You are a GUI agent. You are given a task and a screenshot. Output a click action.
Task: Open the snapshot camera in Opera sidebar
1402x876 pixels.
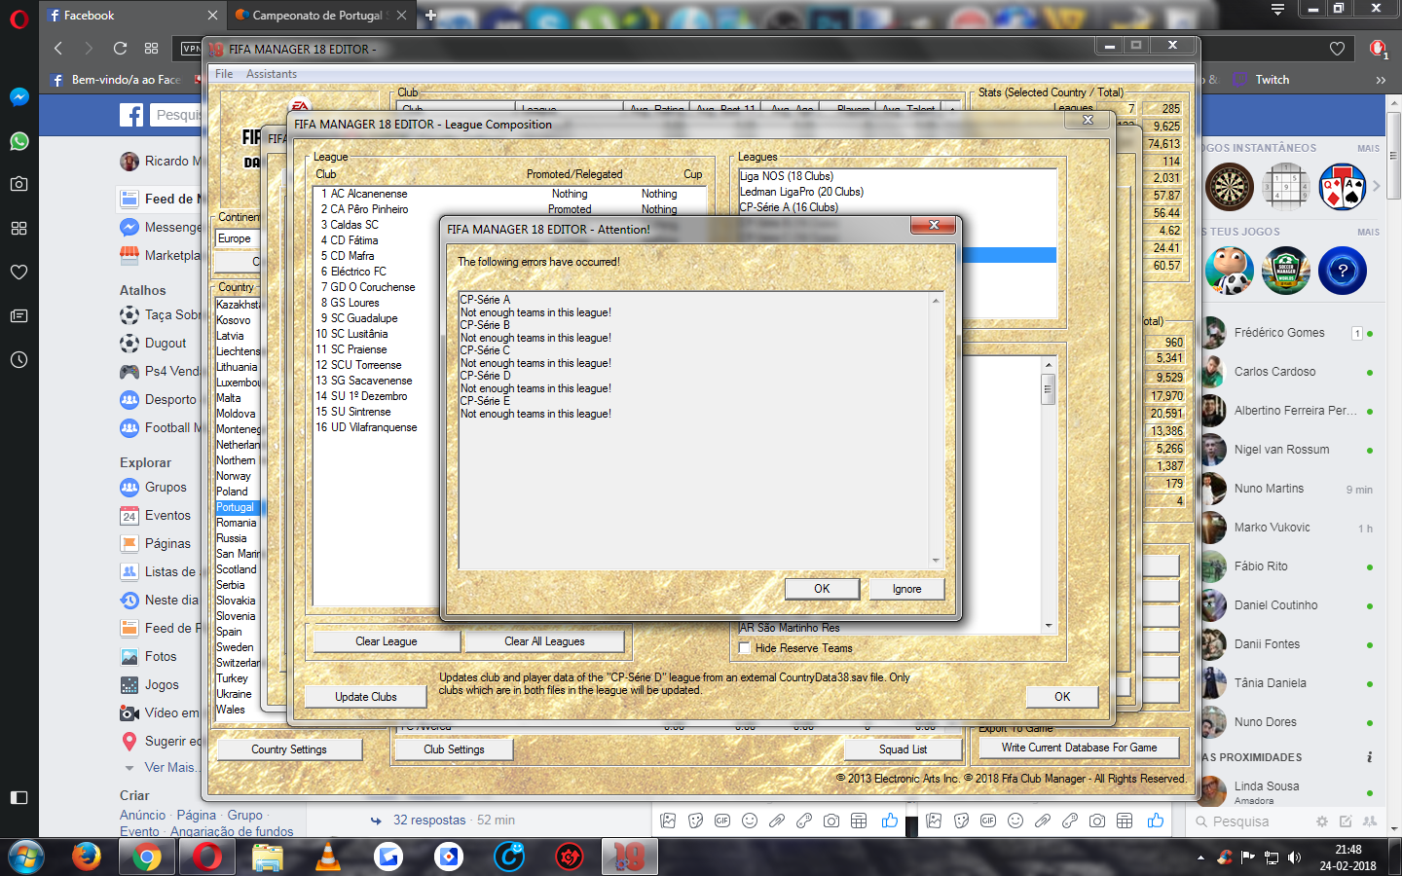point(18,183)
